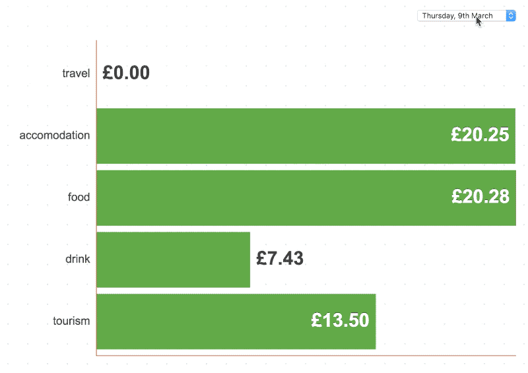Click the tourism green bar
This screenshot has height=373, width=528.
236,322
